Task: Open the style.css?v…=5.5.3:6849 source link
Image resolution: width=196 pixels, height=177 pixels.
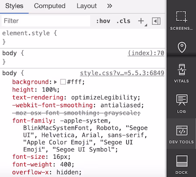Action: click(x=122, y=73)
